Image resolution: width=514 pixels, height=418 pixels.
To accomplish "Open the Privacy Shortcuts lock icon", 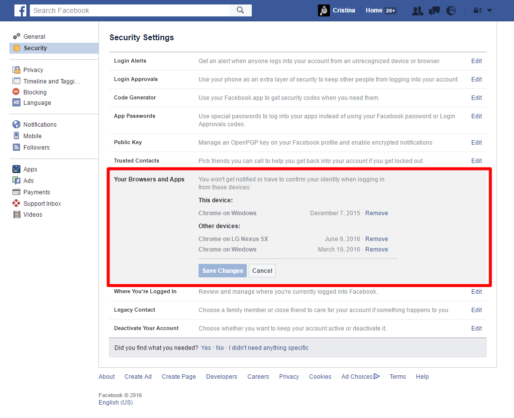I will tap(477, 10).
